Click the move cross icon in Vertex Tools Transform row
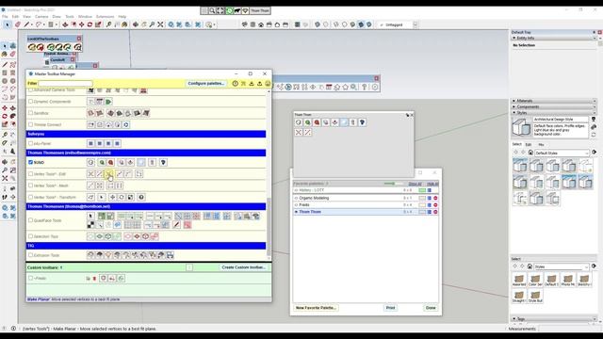603x339 pixels. click(x=112, y=197)
